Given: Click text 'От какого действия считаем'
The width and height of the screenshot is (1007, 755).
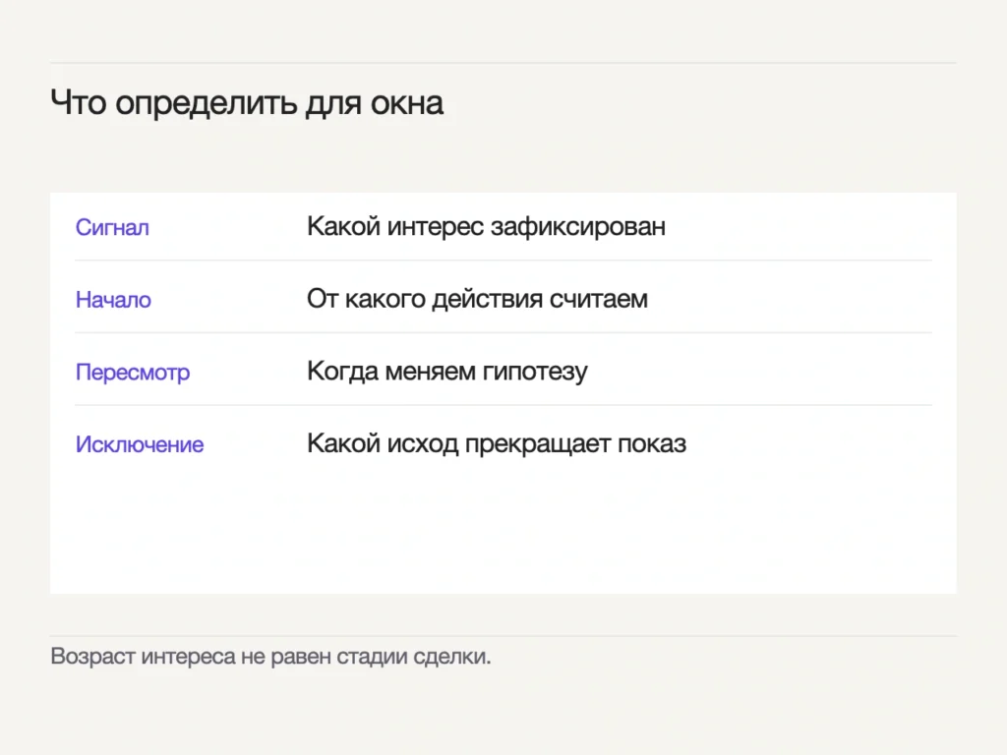Looking at the screenshot, I should coord(477,299).
